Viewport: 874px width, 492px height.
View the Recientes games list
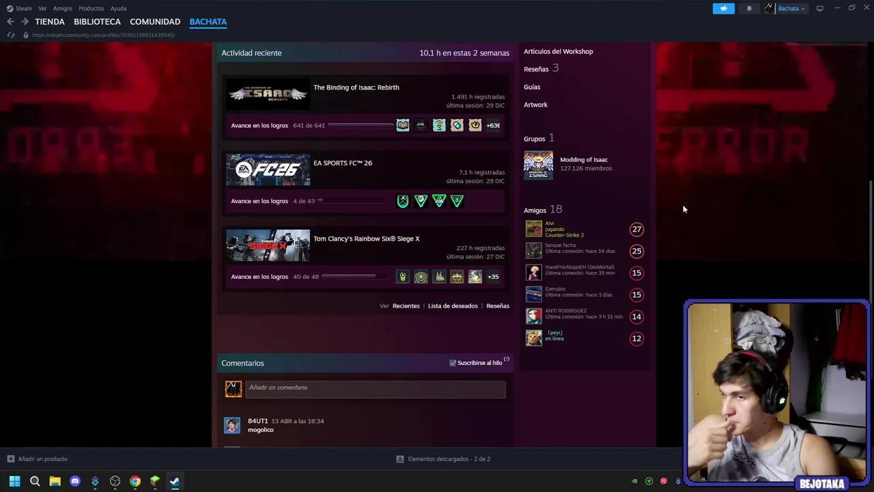pos(406,306)
